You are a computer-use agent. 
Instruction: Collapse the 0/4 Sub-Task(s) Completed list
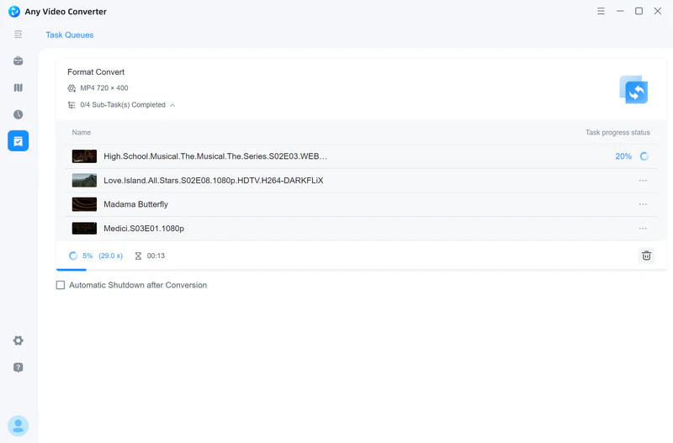pos(172,105)
